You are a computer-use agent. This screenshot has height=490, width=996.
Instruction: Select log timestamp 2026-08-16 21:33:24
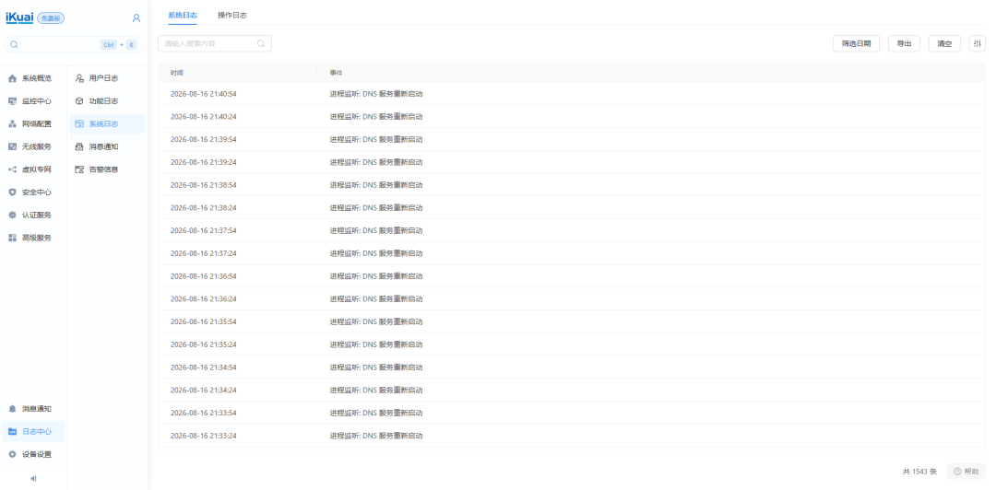pos(203,436)
